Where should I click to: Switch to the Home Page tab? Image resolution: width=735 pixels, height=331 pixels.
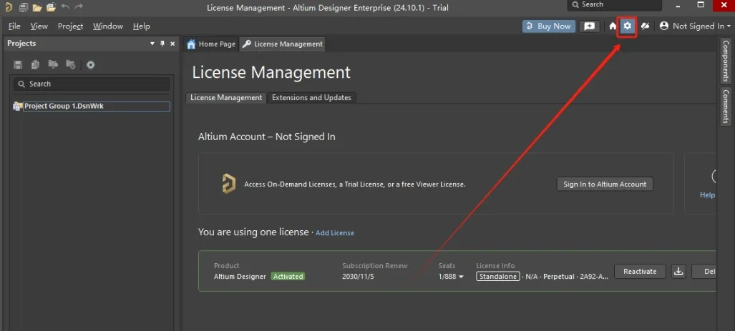(211, 44)
